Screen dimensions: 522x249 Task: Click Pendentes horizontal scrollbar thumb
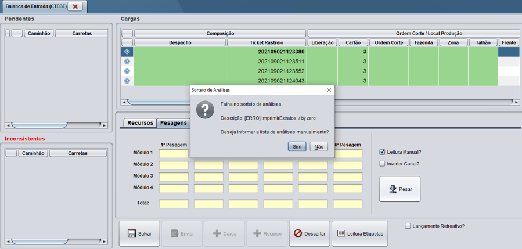tap(39, 125)
